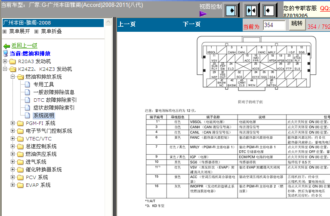Click the 当前:燃油和排放 category icon

(x=6, y=53)
